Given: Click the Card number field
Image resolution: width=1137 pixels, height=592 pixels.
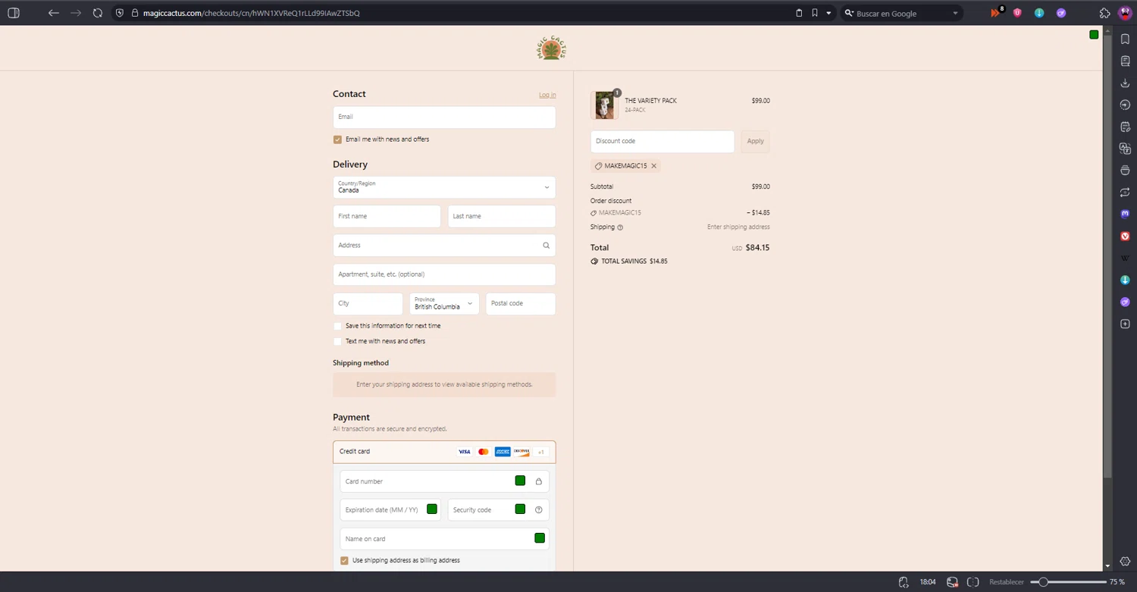Looking at the screenshot, I should coord(444,481).
